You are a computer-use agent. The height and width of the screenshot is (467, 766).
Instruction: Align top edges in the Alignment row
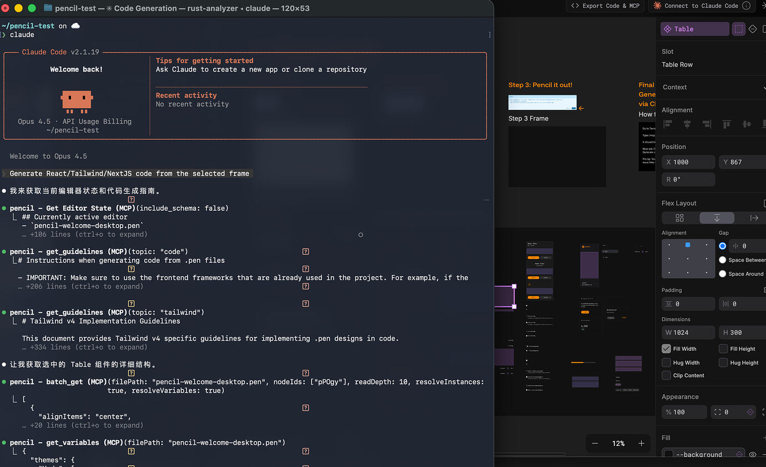pyautogui.click(x=727, y=124)
